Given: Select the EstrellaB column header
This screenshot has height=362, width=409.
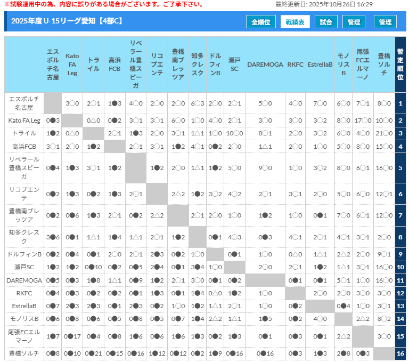Looking at the screenshot, I should tap(320, 65).
